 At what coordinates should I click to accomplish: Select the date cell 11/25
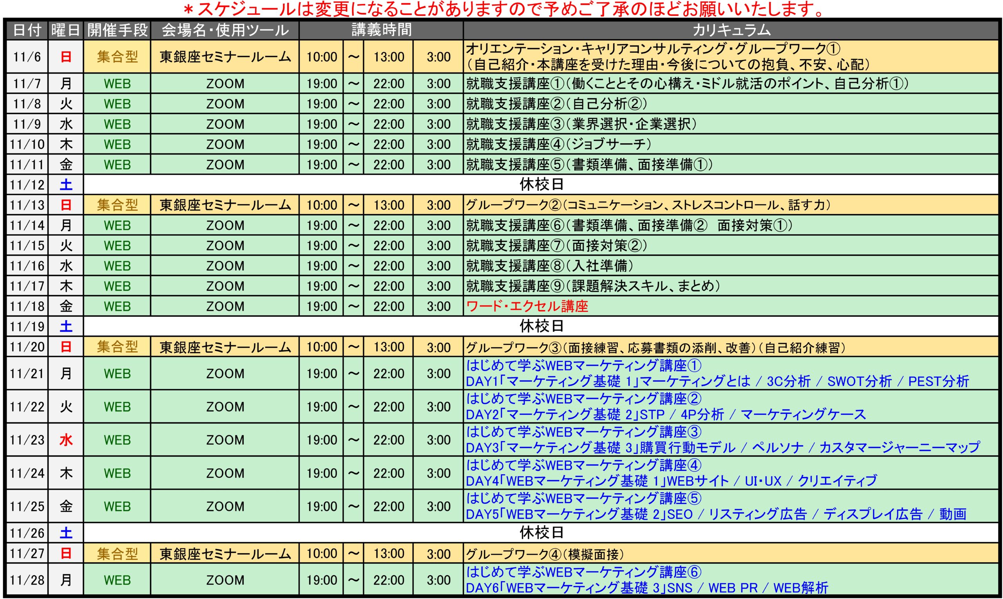27,506
